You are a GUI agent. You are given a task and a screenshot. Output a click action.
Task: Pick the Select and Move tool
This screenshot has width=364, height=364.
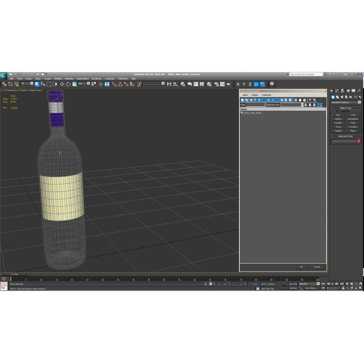(62, 84)
